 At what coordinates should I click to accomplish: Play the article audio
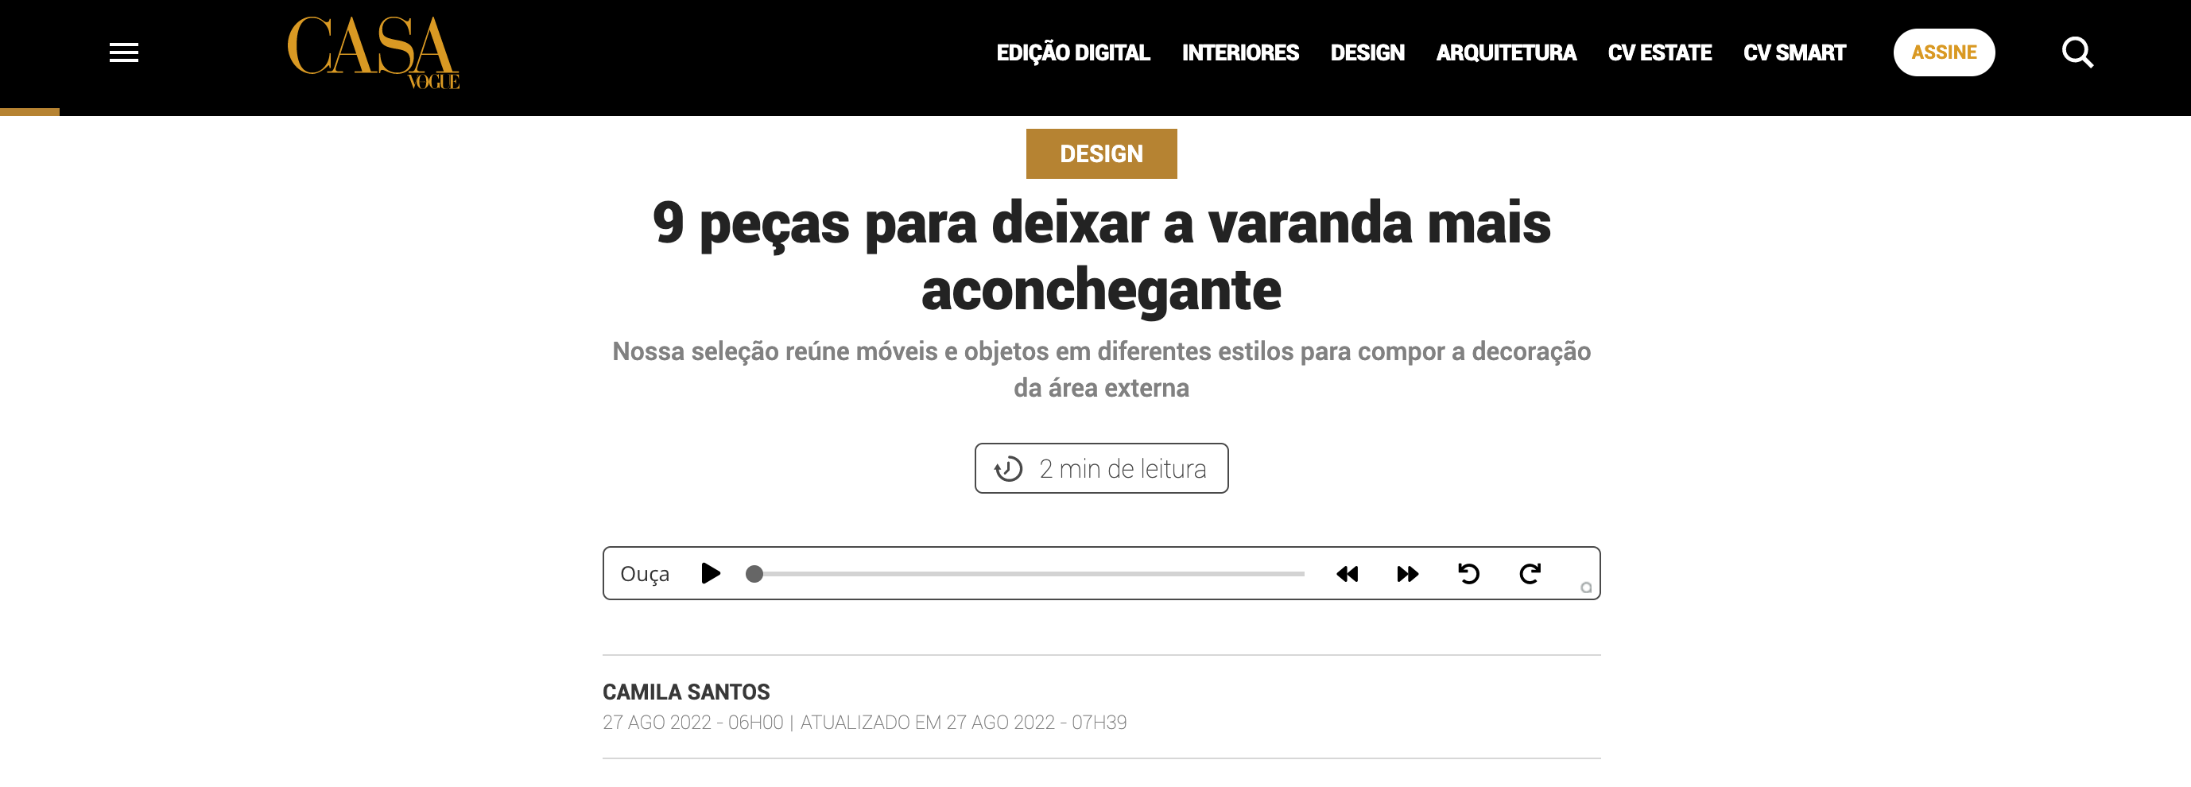pyautogui.click(x=711, y=573)
